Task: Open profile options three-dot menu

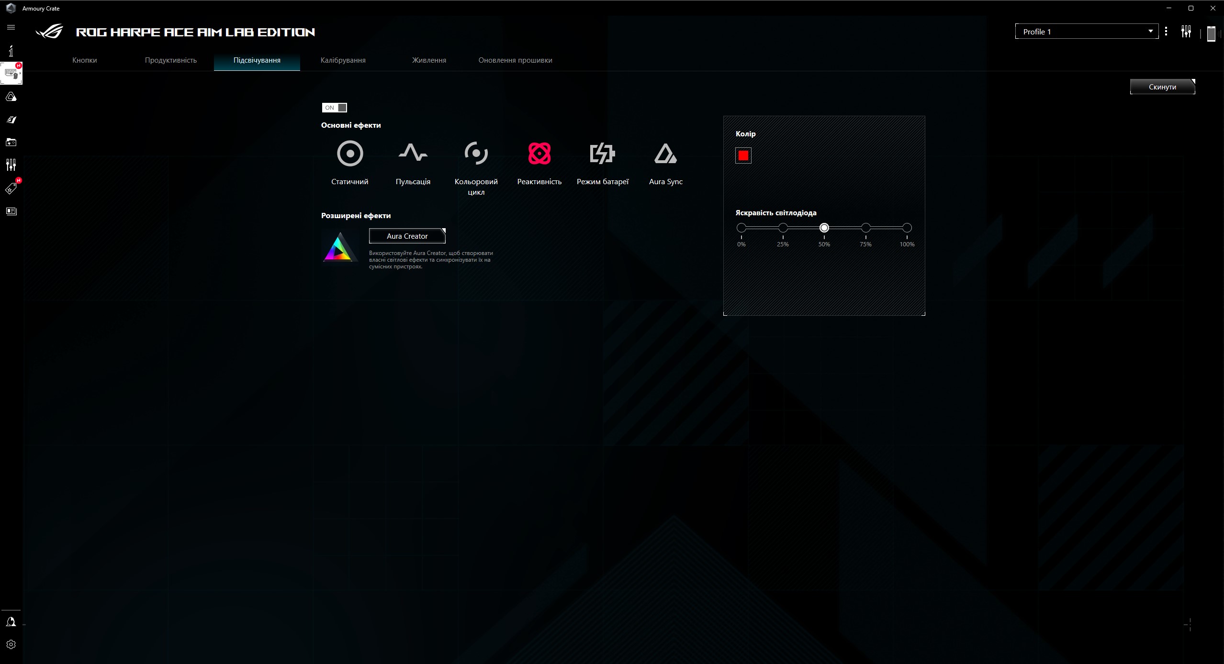Action: coord(1166,32)
